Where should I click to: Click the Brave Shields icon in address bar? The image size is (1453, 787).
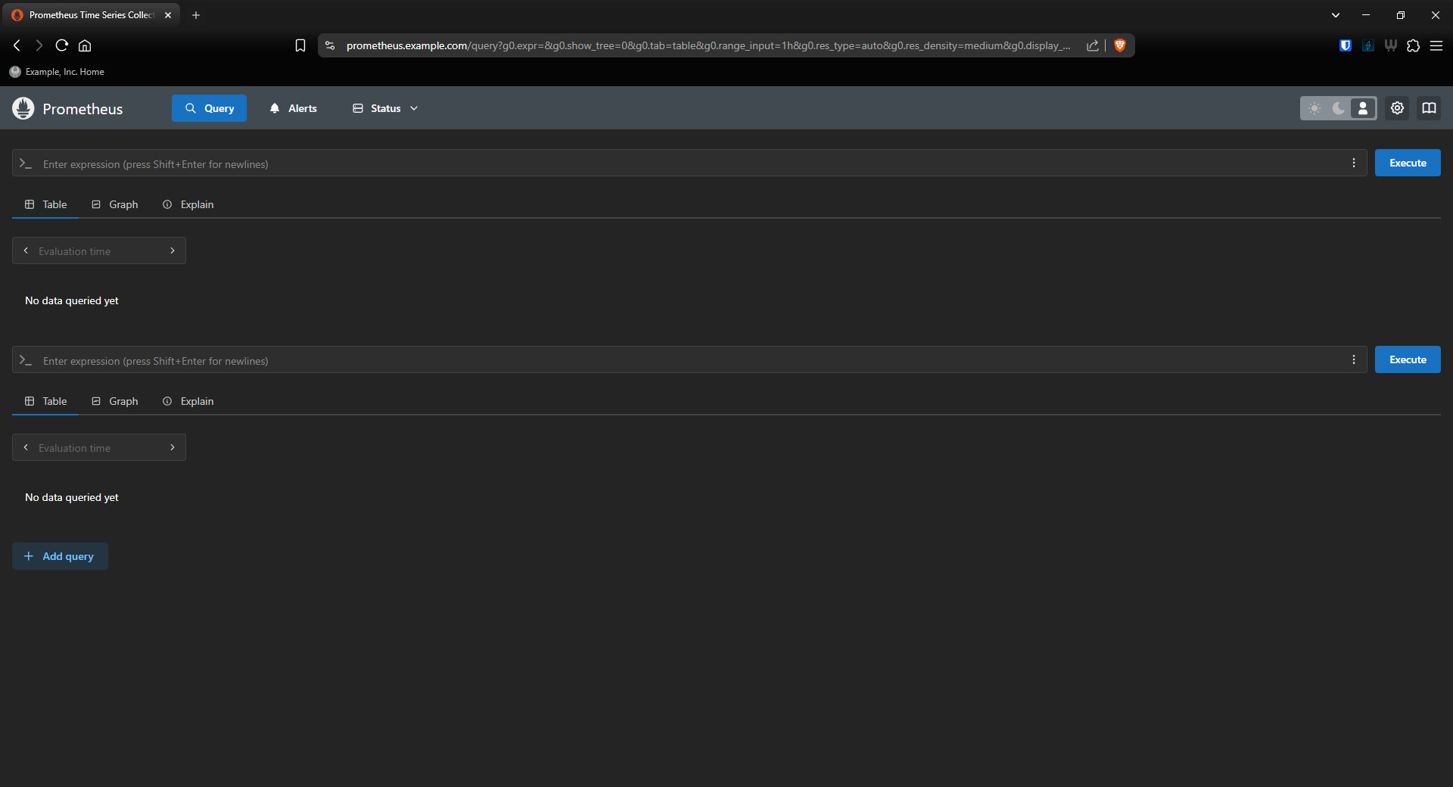pyautogui.click(x=1120, y=45)
